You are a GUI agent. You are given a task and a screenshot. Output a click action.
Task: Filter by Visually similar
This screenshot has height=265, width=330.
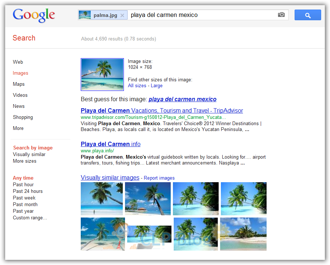[29, 155]
